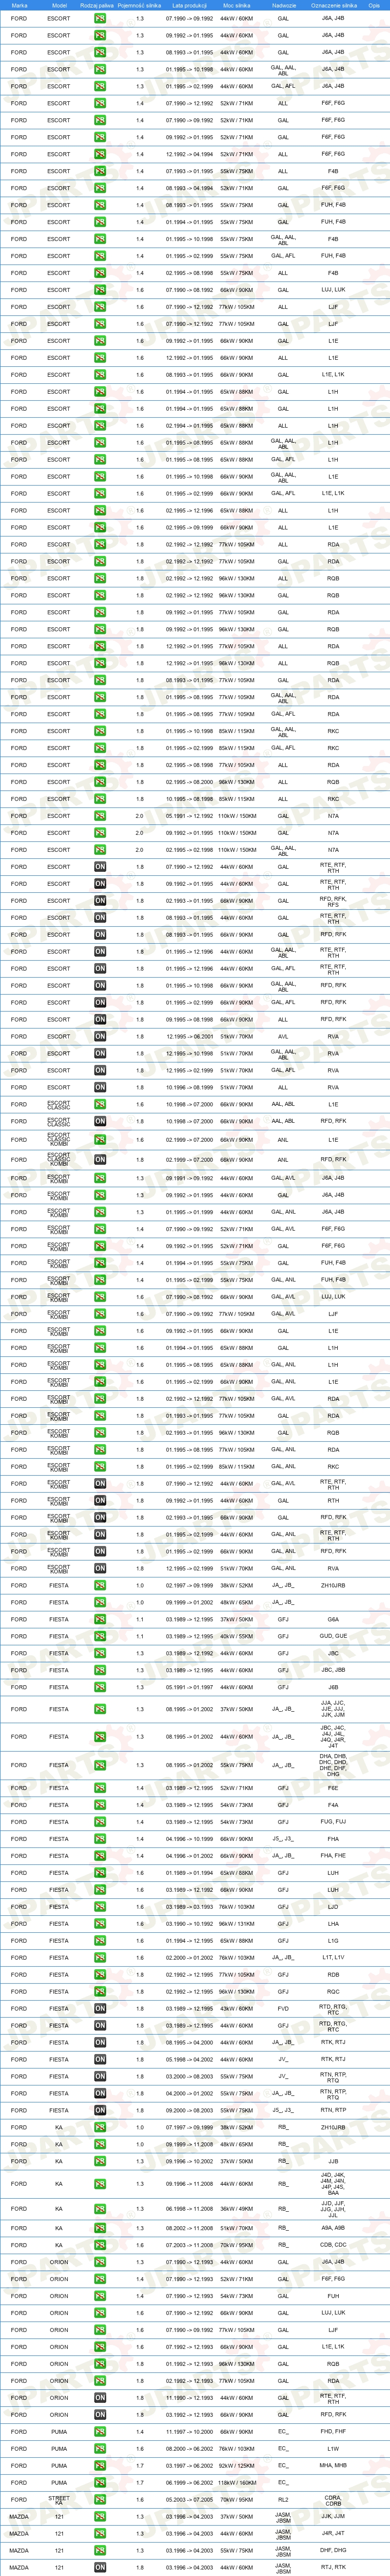Click diesel ON icon in Escort Classic RFD, RFK row
Image resolution: width=390 pixels, height=2576 pixels.
coord(100,1121)
